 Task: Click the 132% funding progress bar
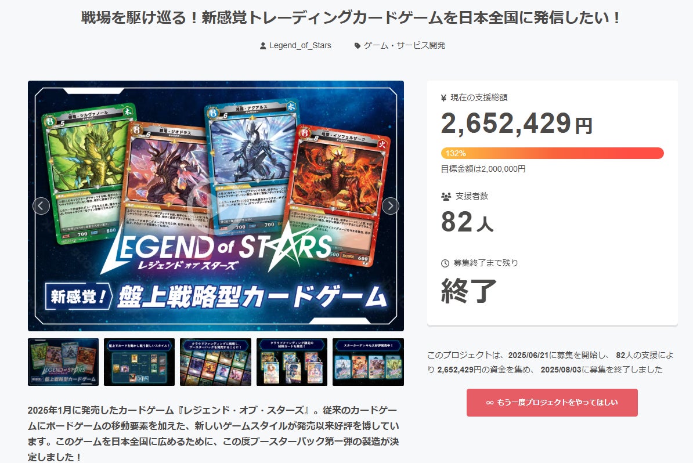(x=552, y=153)
